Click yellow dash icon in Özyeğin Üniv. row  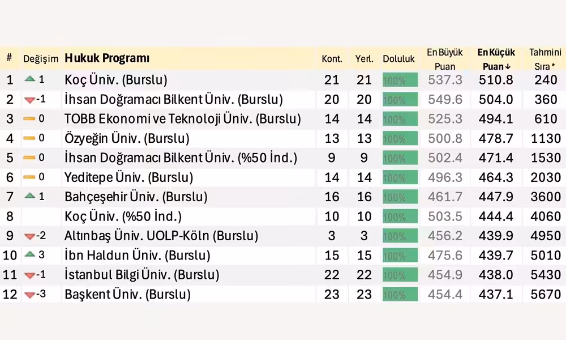[x=29, y=138]
